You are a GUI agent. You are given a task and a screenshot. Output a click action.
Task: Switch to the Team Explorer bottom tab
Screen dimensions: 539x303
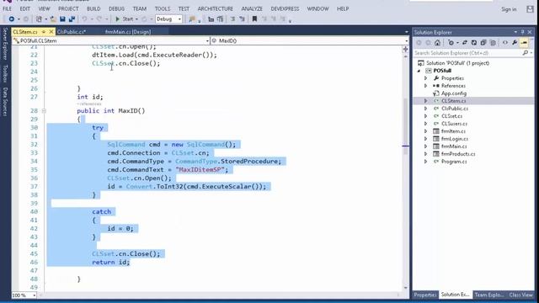click(488, 295)
